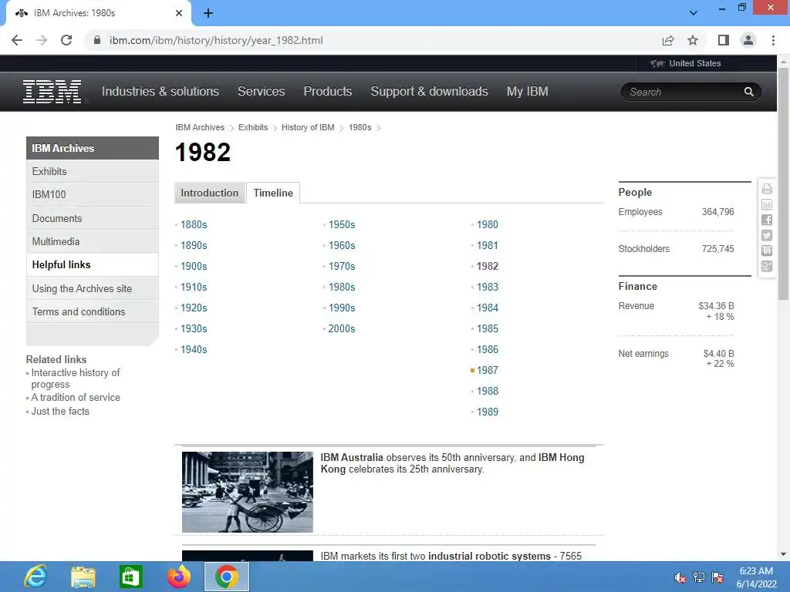Open Chrome side panel icon
This screenshot has height=592, width=790.
pos(724,40)
